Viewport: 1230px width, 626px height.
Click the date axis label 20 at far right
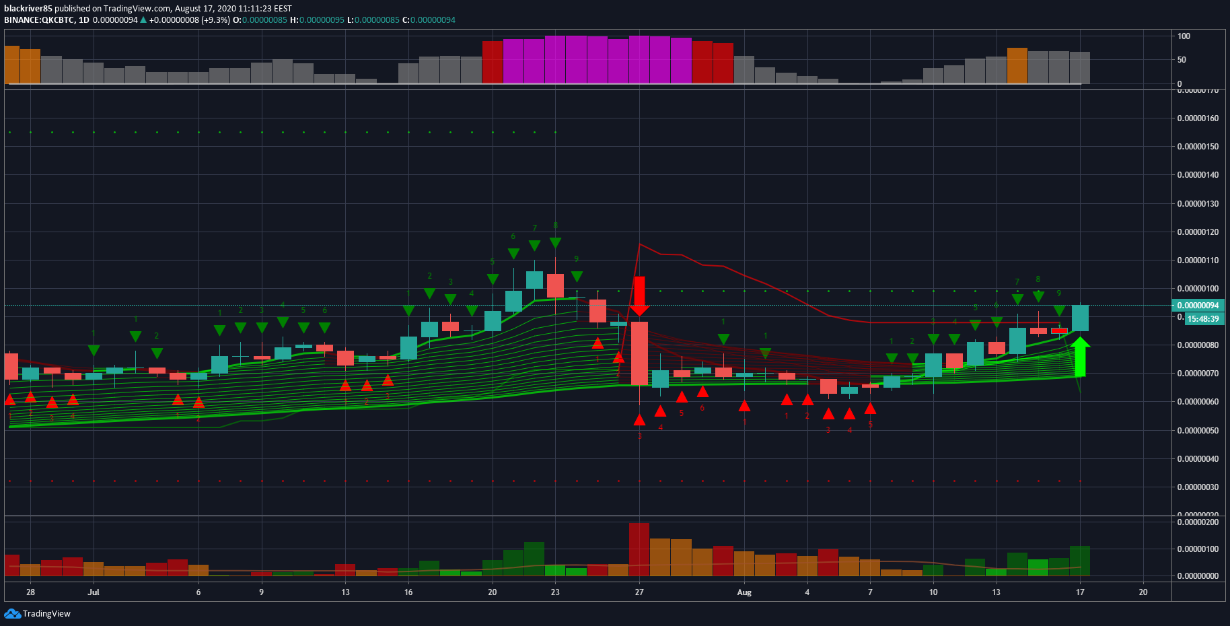(x=1143, y=592)
